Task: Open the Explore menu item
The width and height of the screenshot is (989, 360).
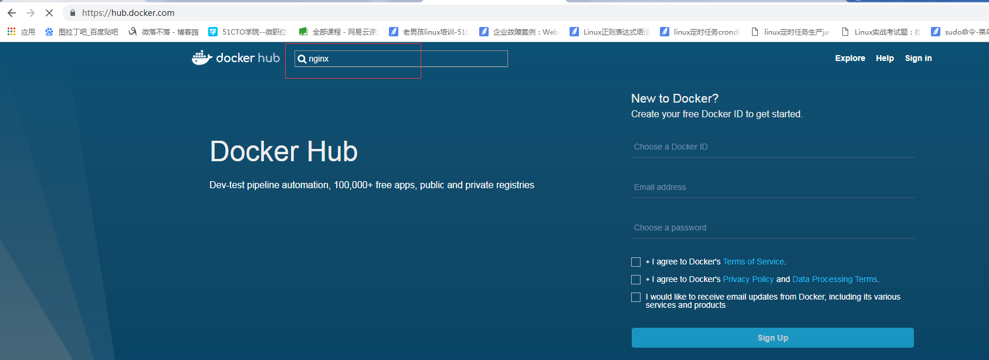Action: point(850,58)
